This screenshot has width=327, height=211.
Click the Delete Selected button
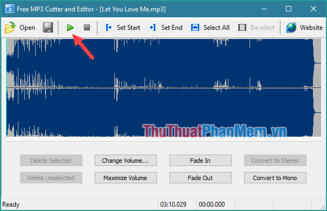51,161
